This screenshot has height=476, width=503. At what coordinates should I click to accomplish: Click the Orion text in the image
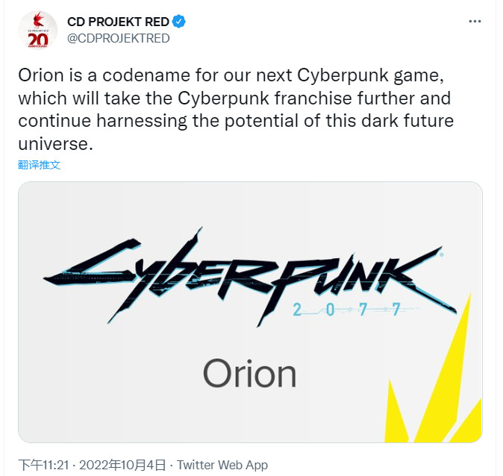[x=249, y=373]
